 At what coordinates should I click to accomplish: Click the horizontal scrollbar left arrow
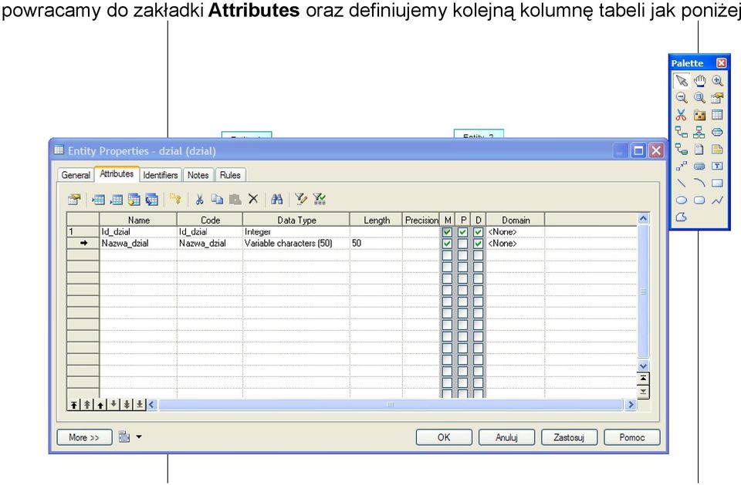pos(152,404)
